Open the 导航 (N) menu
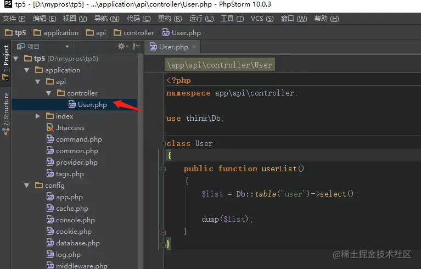421x269 pixels. coord(106,19)
